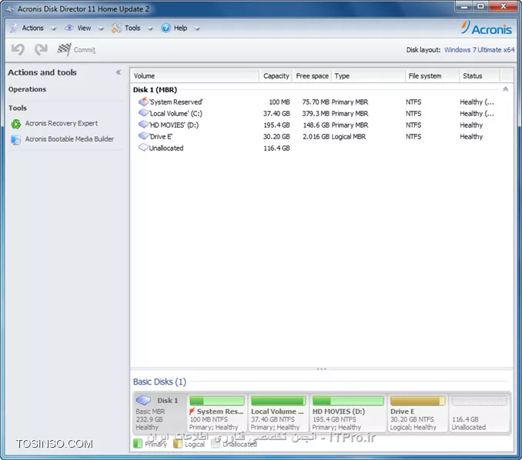Open Windows 7 Ultimate x64 disk layout link
Viewport: 522px width, 460px height.
click(x=479, y=50)
